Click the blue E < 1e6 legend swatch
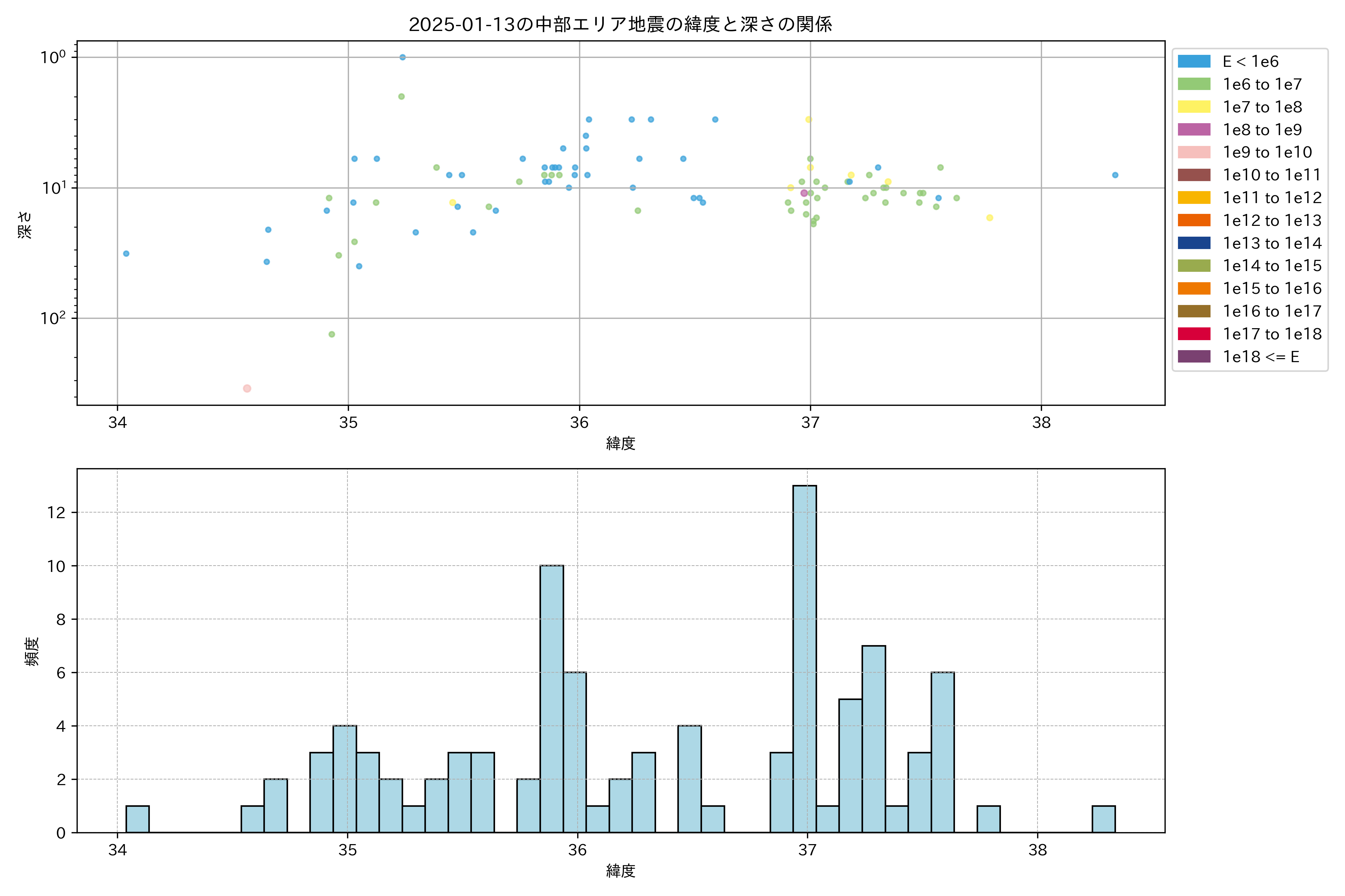1345x896 pixels. (x=1193, y=61)
